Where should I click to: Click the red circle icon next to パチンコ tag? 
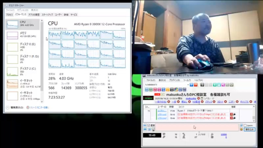click(214, 102)
